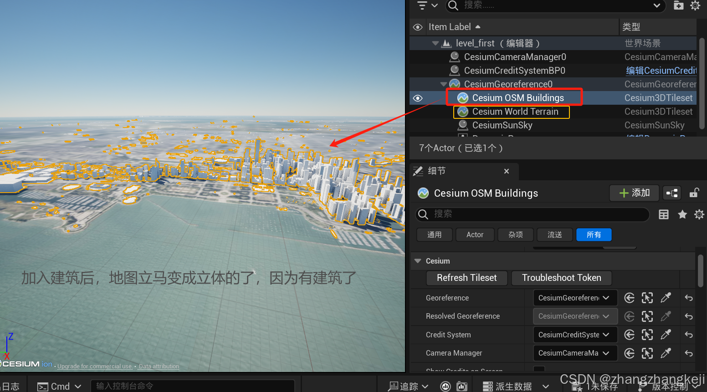
Task: Click the visibility eye column header
Action: pyautogui.click(x=418, y=27)
